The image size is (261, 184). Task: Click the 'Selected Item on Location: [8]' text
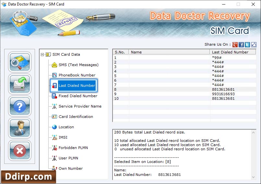pos(142,162)
